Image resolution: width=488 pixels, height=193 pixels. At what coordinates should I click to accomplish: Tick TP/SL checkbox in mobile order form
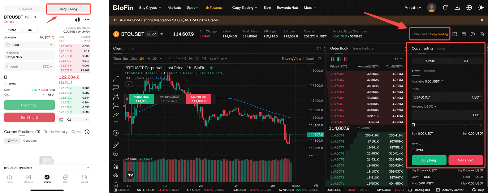pyautogui.click(x=6, y=84)
